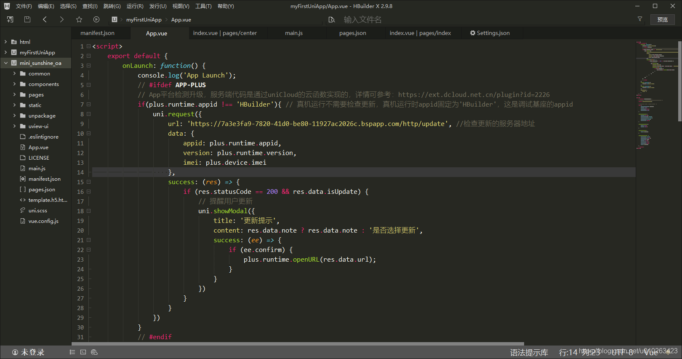Go forward to next location arrow
The image size is (682, 359).
pos(62,19)
